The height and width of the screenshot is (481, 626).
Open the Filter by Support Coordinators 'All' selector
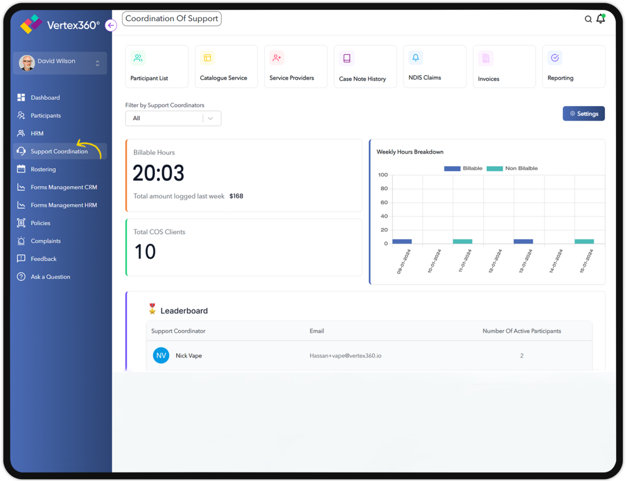tap(173, 118)
